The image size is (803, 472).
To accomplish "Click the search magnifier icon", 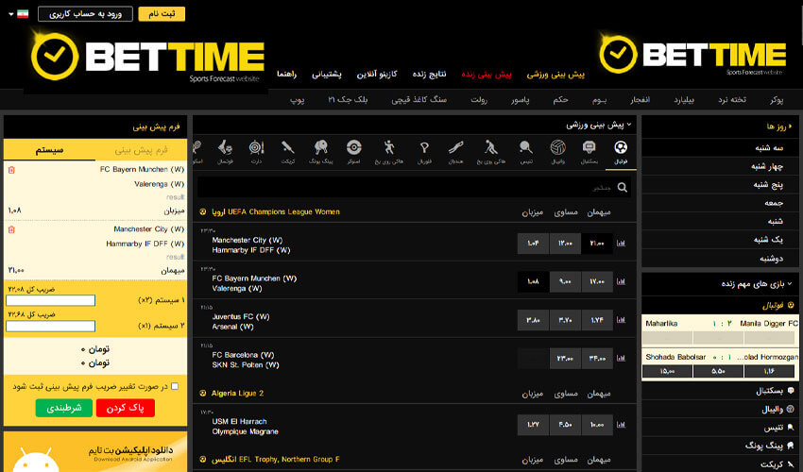I will click(623, 187).
